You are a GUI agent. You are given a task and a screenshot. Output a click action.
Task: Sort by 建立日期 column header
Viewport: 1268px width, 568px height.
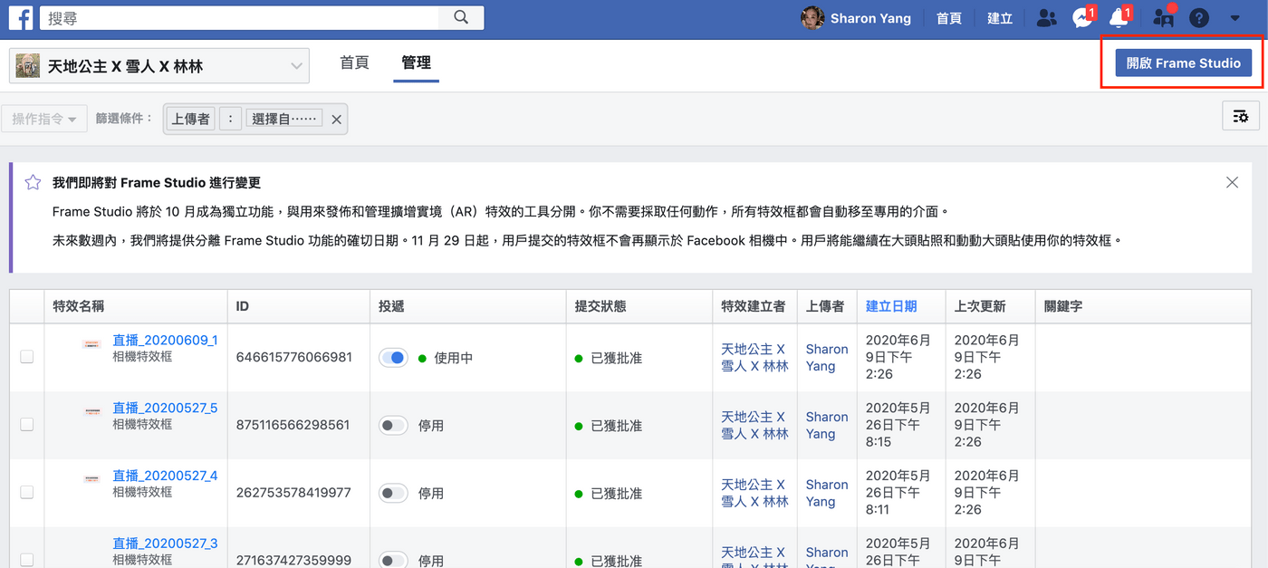tap(891, 306)
